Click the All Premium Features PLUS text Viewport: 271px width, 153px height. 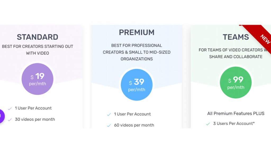pyautogui.click(x=236, y=113)
